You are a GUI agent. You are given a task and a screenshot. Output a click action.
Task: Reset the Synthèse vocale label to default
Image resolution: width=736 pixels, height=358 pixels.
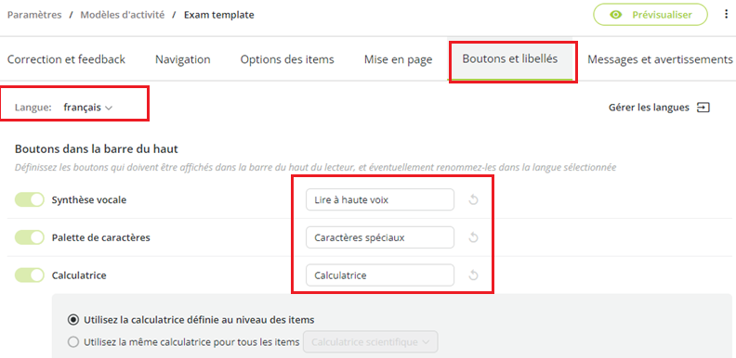[x=474, y=200]
